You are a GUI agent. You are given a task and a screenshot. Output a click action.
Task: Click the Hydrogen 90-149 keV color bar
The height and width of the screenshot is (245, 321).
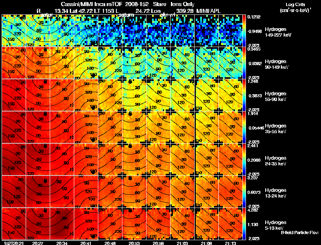click(244, 63)
